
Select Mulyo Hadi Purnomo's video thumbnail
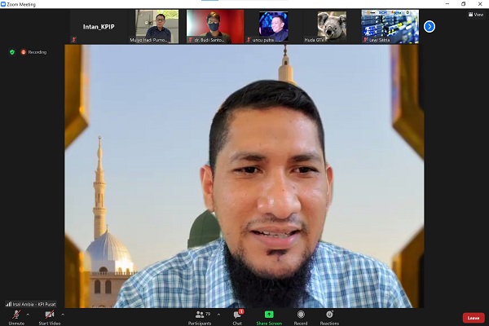pos(156,26)
